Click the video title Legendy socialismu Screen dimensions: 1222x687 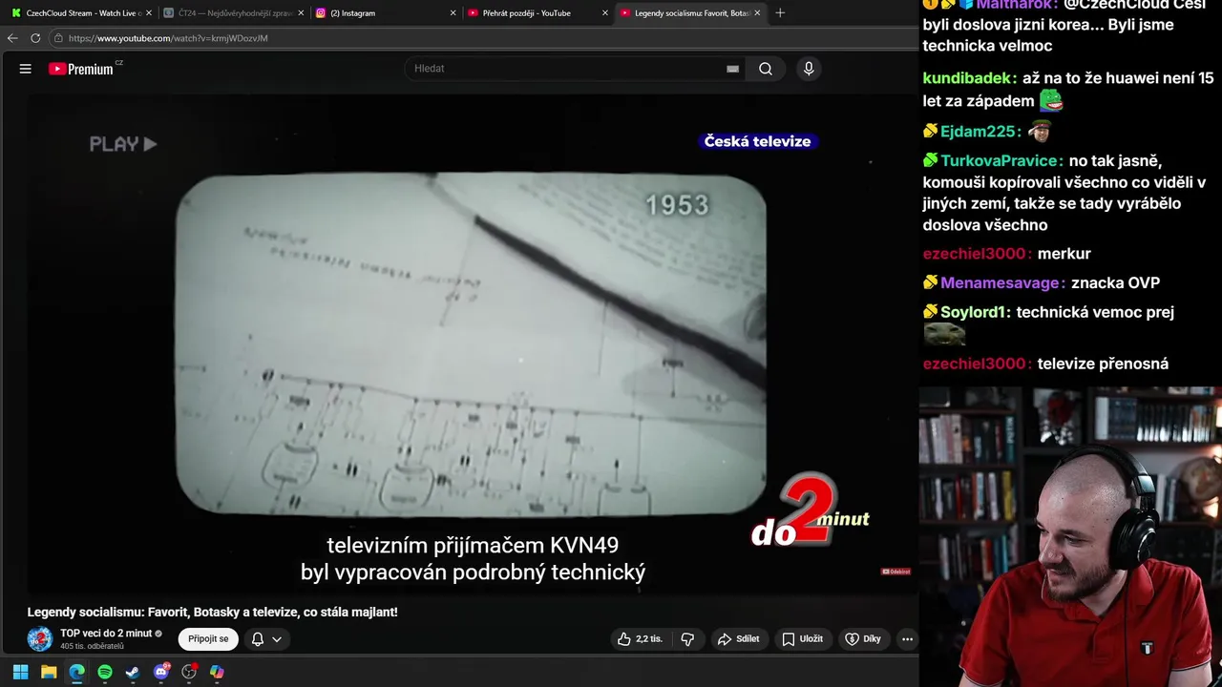click(x=213, y=613)
